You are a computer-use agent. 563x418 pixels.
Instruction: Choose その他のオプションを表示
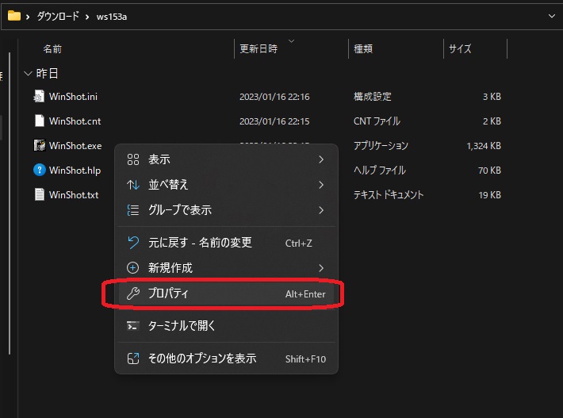click(x=226, y=359)
